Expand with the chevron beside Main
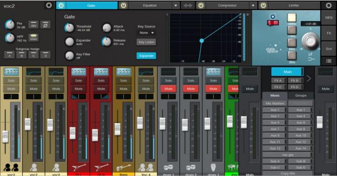Viewport: 337px width, 176px height. (309, 79)
